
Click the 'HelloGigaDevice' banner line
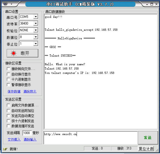(x=70, y=38)
